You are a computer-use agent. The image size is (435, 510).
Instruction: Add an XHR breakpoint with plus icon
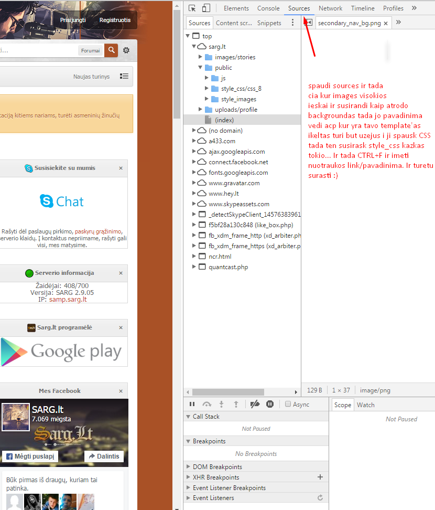(320, 477)
